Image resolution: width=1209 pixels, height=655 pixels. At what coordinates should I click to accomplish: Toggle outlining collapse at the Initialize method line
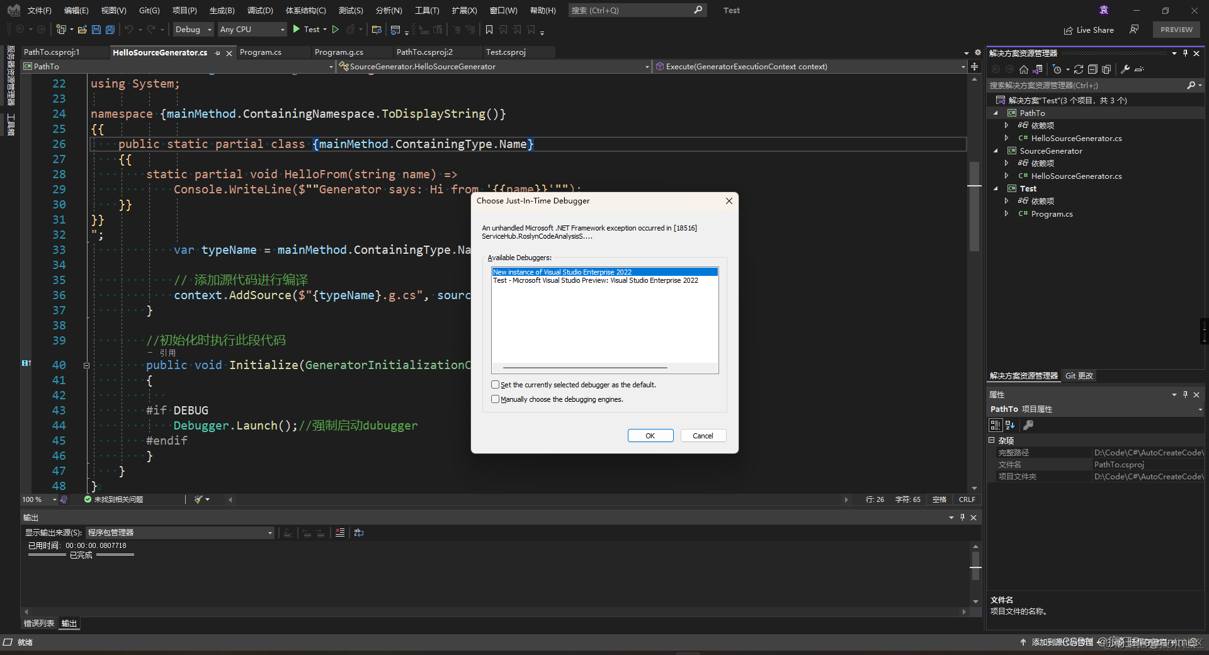pyautogui.click(x=86, y=365)
